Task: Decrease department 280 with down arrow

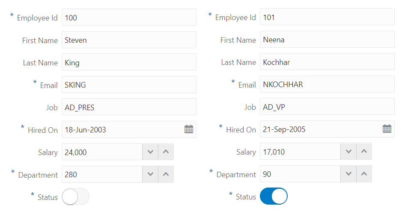Action: pyautogui.click(x=150, y=174)
